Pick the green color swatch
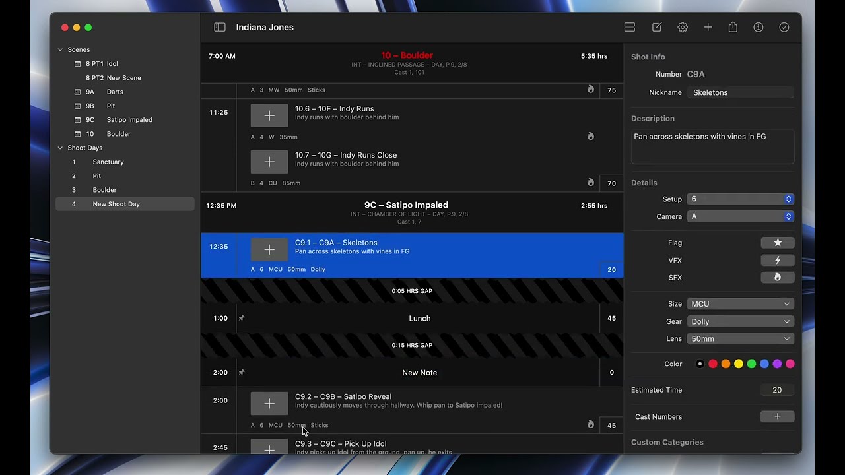Screen dimensions: 845x475 coord(751,364)
